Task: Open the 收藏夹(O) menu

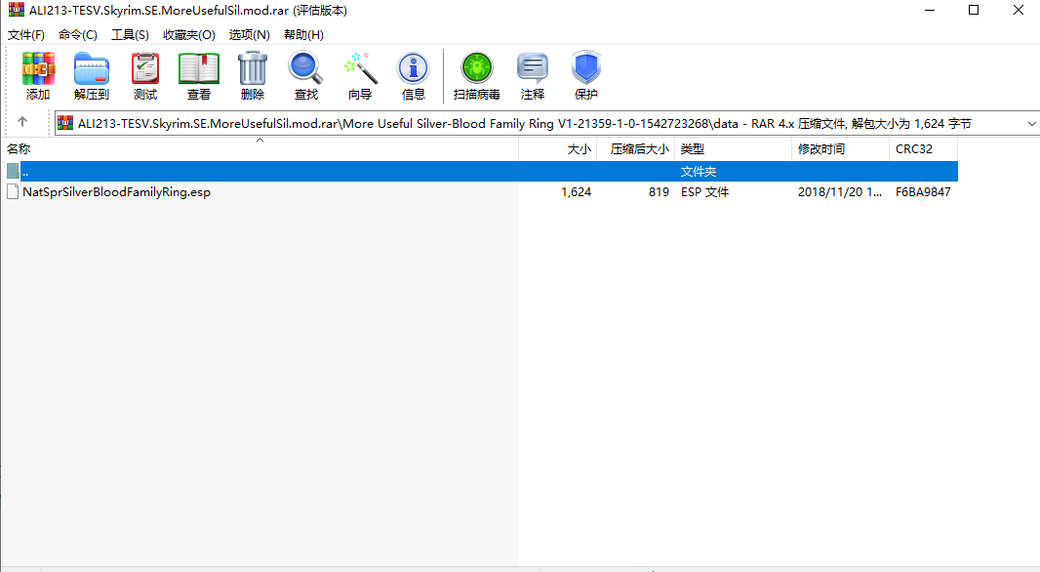Action: (189, 34)
